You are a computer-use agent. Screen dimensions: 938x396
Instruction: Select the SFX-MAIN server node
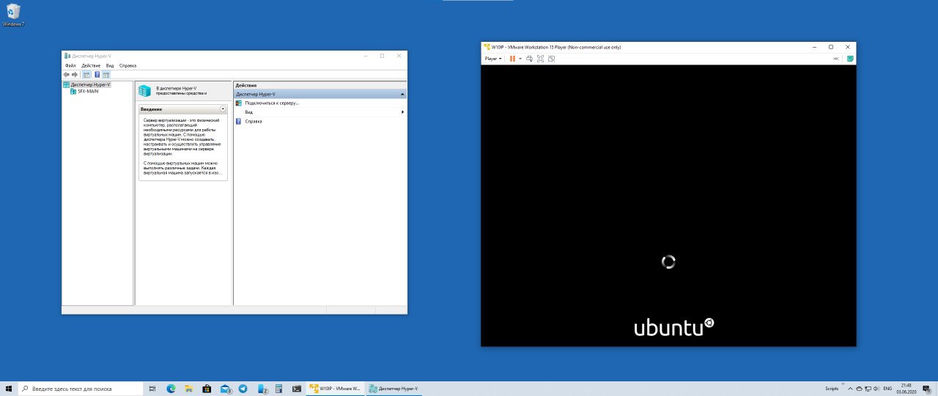coord(88,91)
